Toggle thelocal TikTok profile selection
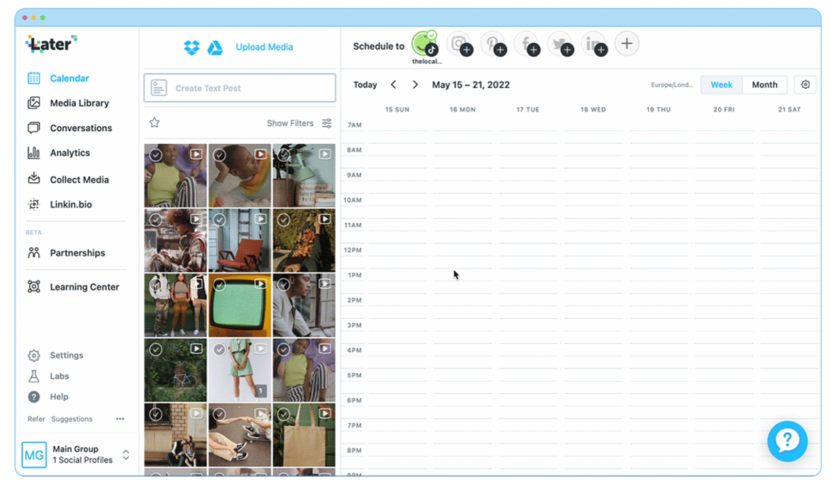Screen dimensions: 834x485 pos(426,44)
